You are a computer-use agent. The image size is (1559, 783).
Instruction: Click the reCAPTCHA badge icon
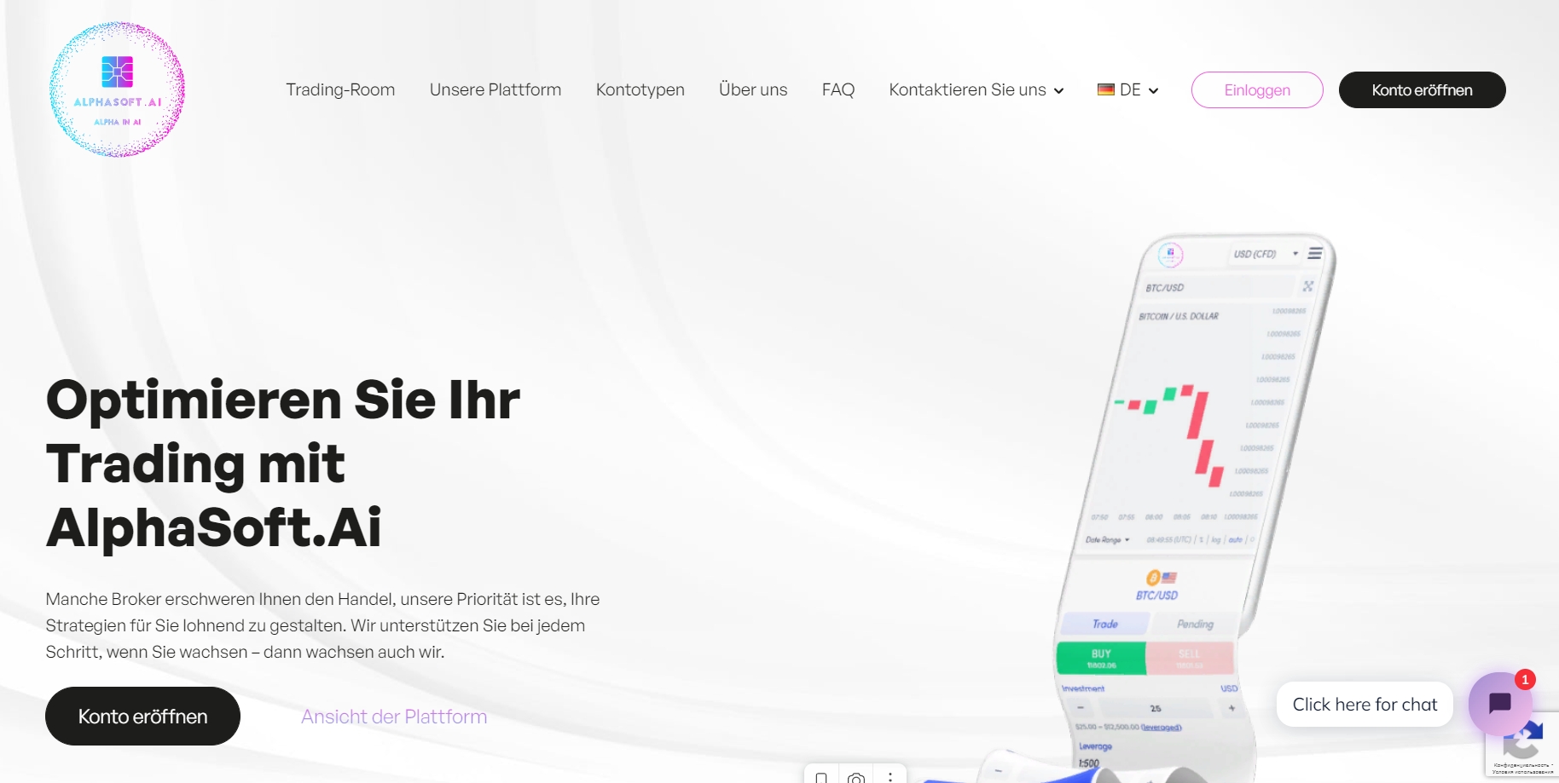pyautogui.click(x=1523, y=744)
